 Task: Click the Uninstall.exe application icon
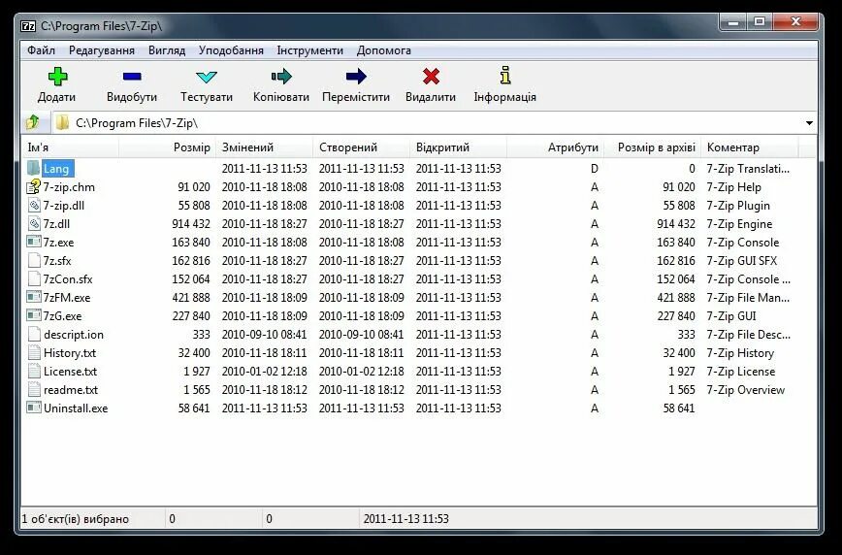(34, 408)
